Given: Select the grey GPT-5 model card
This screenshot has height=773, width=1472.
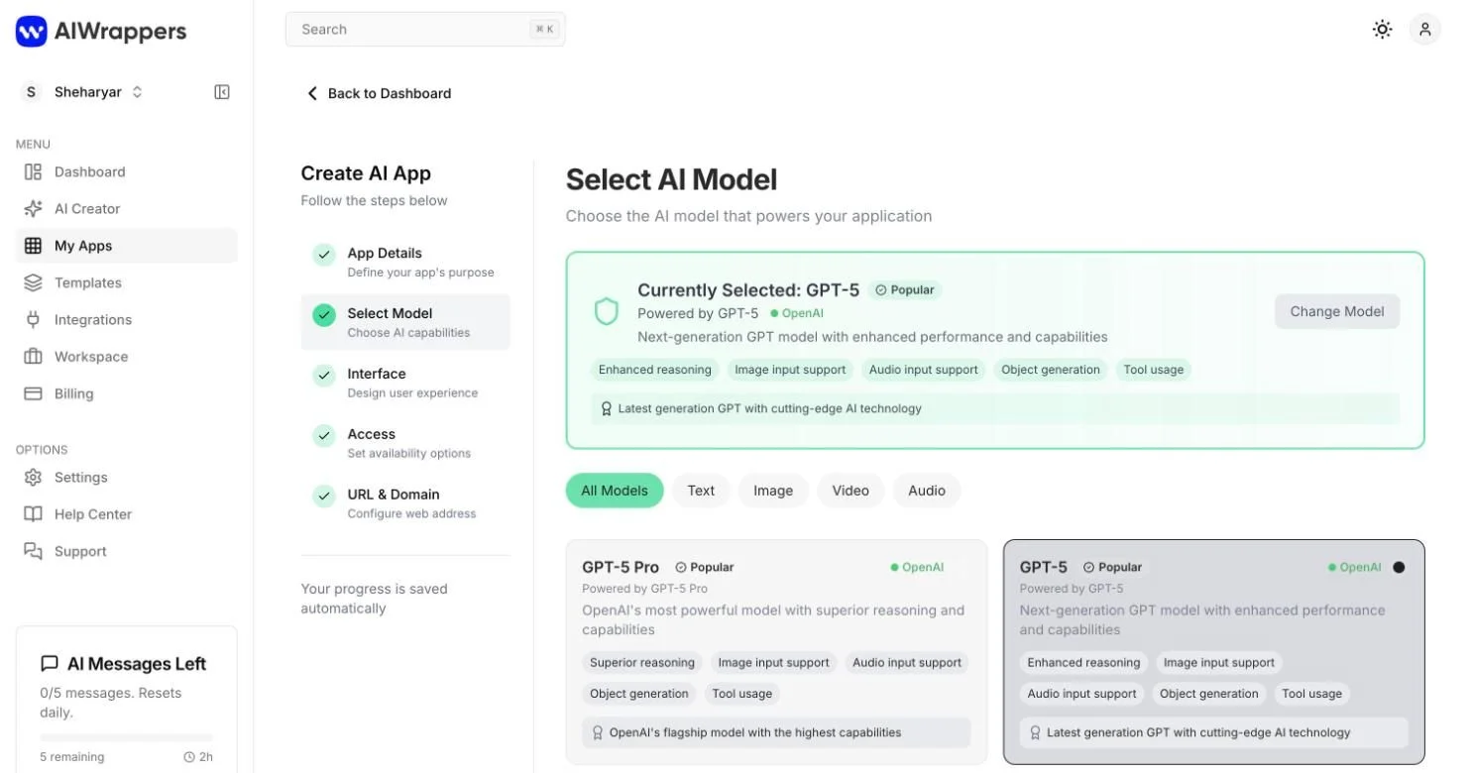Looking at the screenshot, I should pos(1214,652).
